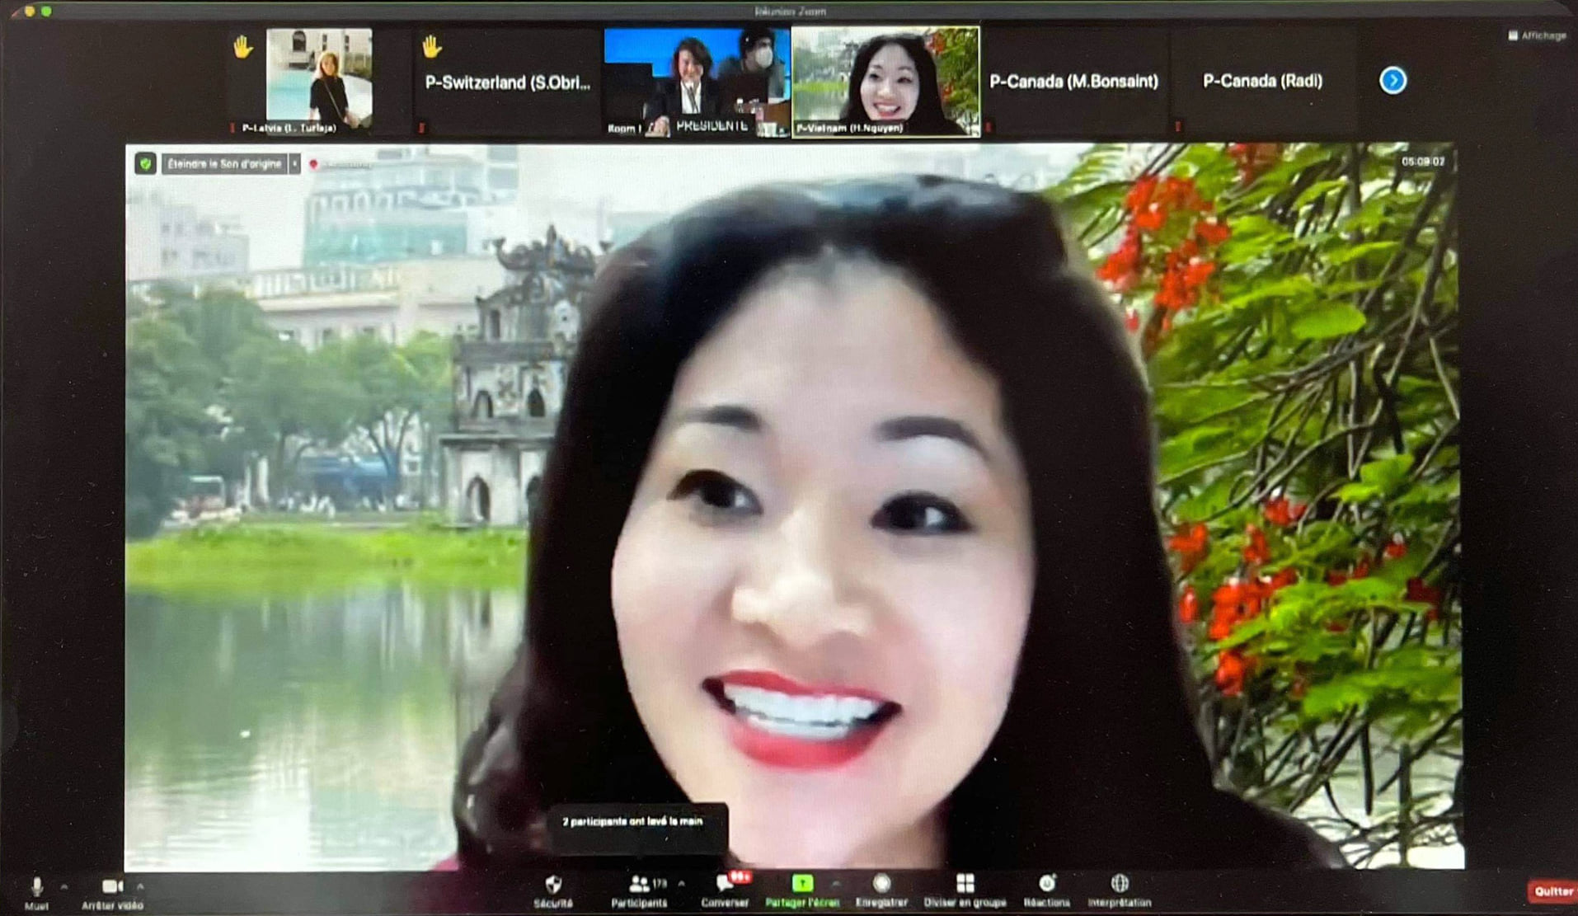Click the green Partager l'écran icon

coord(802,885)
